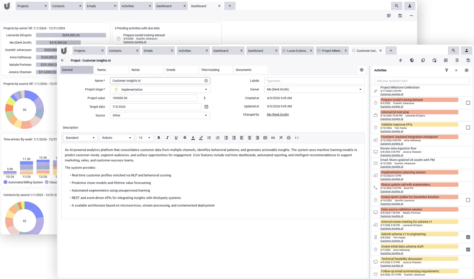The height and width of the screenshot is (279, 474).
Task: Open the Project stage dropdown
Action: 160,89
